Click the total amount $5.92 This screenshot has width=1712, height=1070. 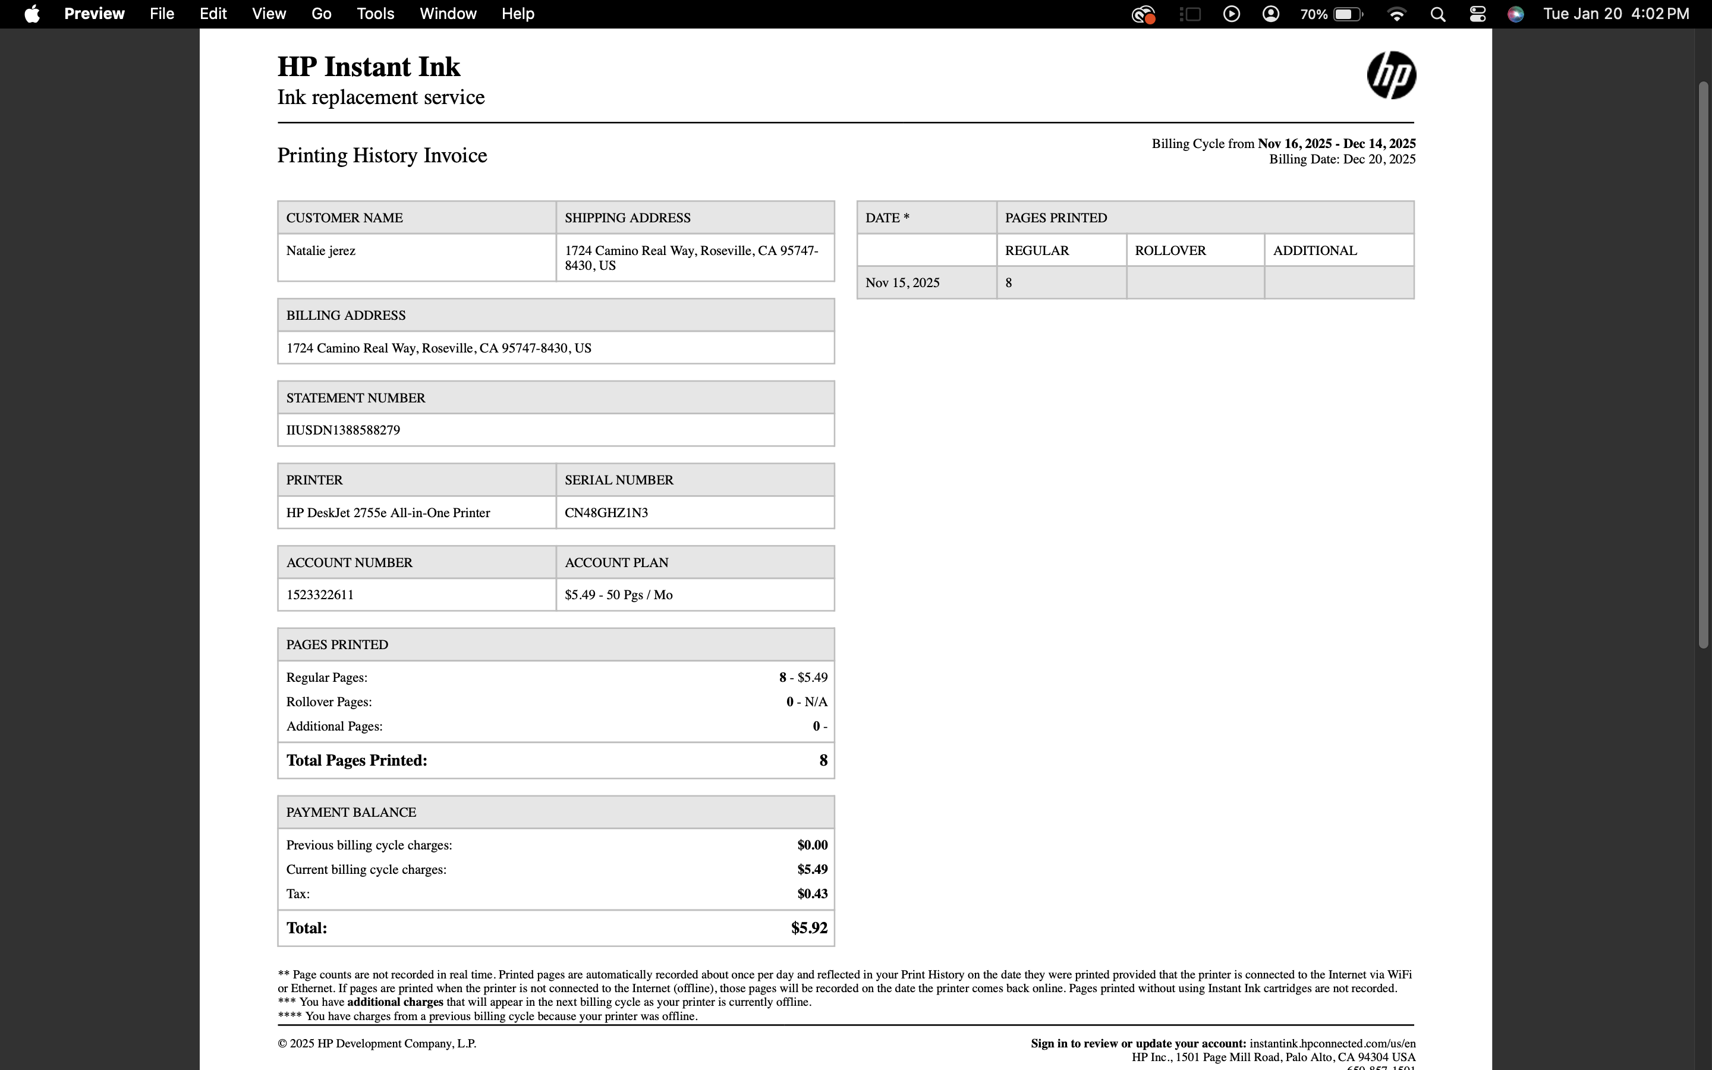(x=809, y=928)
